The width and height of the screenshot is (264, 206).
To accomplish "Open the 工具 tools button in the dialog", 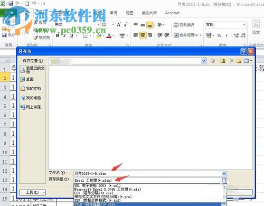I will point(33,192).
